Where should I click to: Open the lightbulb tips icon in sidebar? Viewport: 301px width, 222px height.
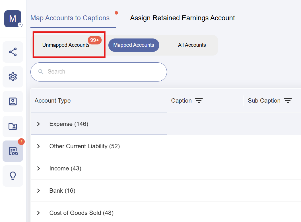tap(13, 176)
